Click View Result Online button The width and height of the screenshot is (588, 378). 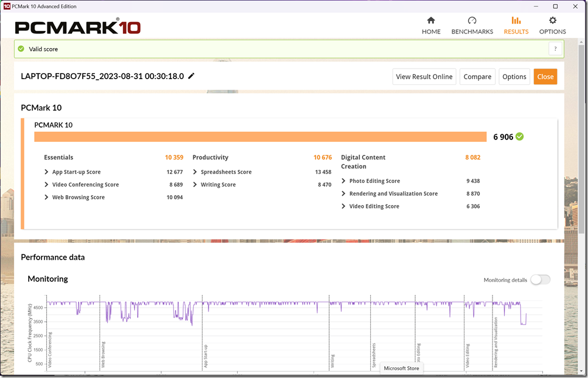click(424, 77)
